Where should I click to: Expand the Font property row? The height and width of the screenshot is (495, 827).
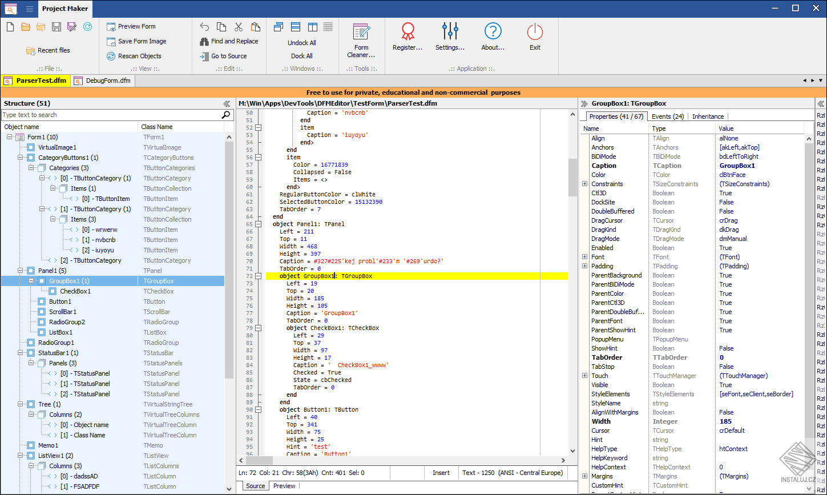(584, 257)
